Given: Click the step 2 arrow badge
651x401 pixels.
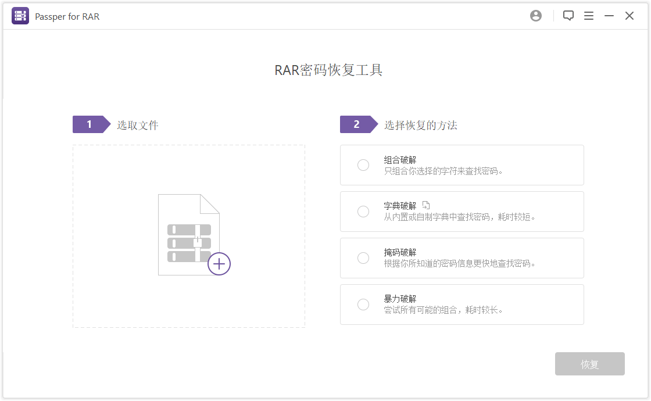Looking at the screenshot, I should [x=356, y=124].
